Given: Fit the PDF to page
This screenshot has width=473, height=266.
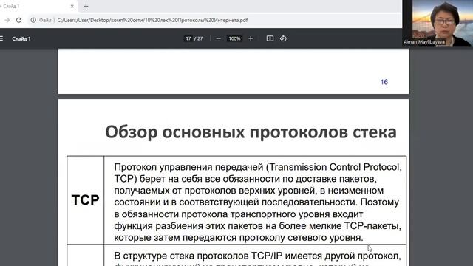Looking at the screenshot, I should [270, 38].
